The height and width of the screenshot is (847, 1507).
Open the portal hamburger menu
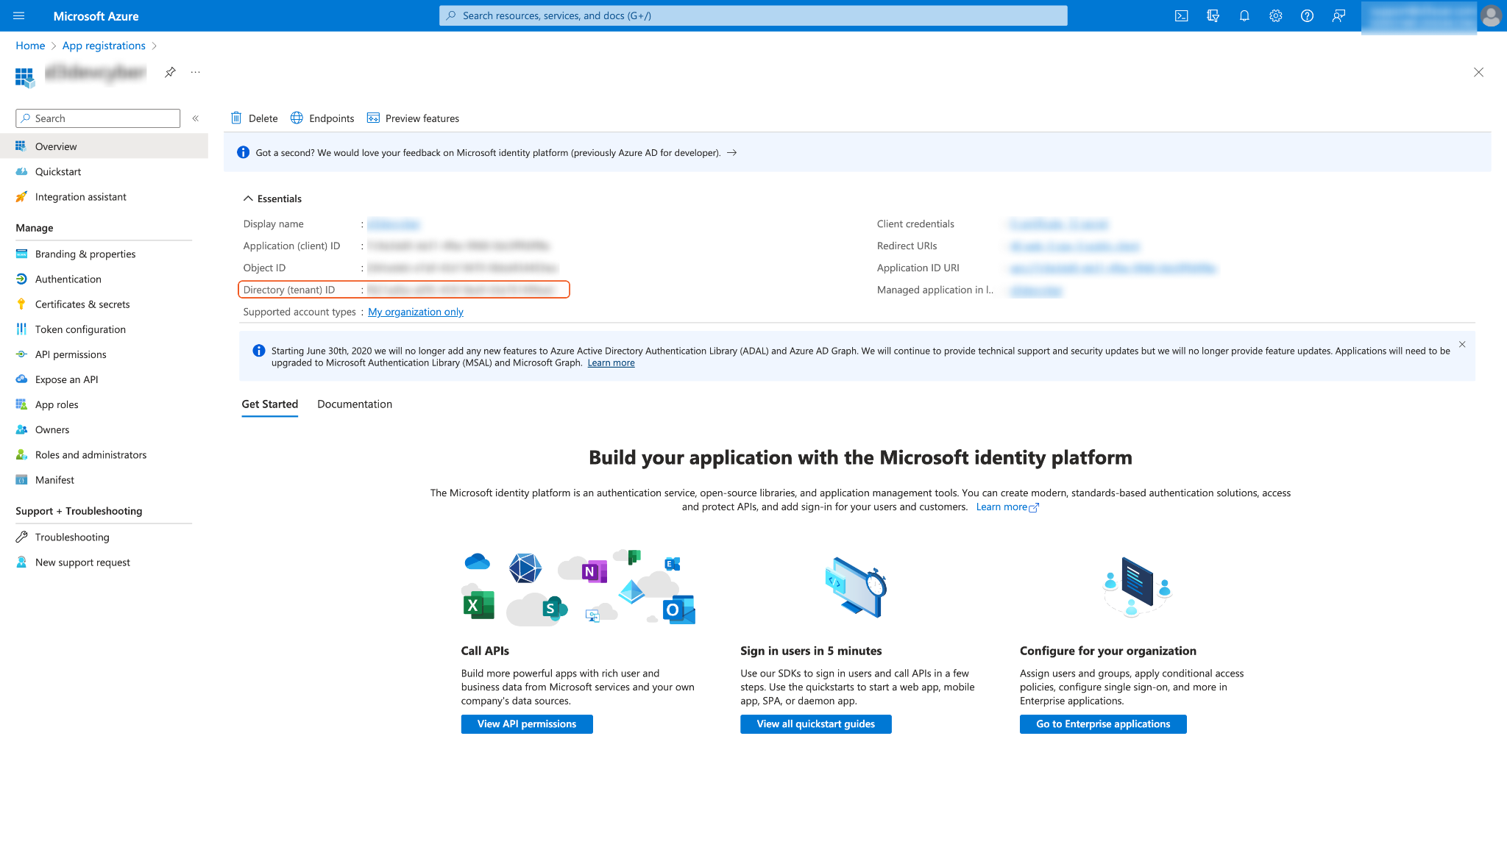tap(19, 15)
